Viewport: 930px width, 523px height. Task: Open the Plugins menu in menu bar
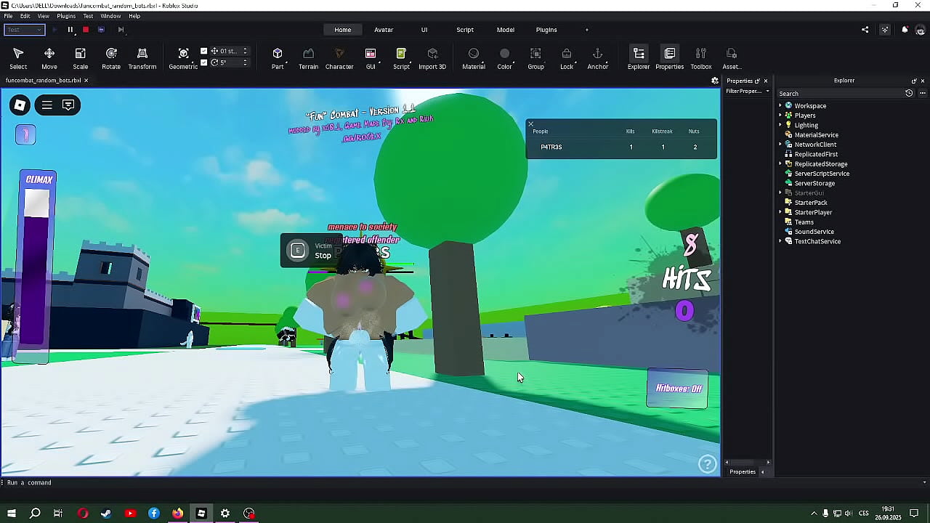(65, 16)
